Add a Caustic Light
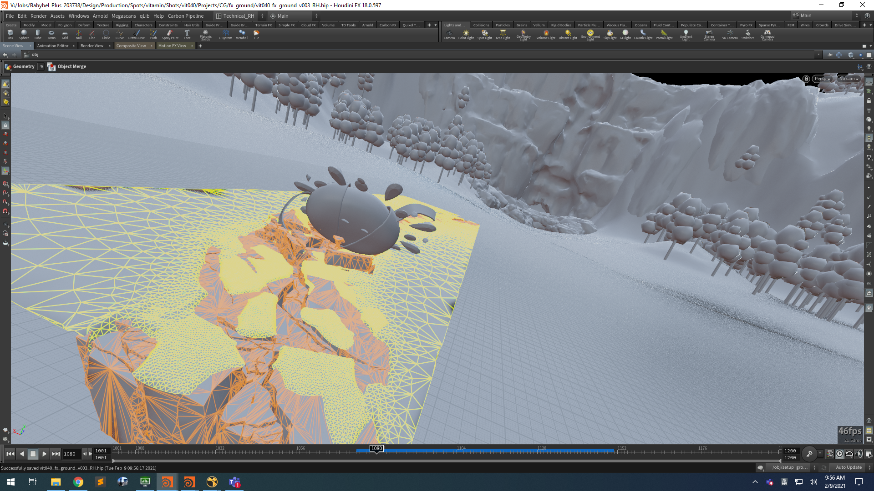This screenshot has width=874, height=491. [643, 35]
